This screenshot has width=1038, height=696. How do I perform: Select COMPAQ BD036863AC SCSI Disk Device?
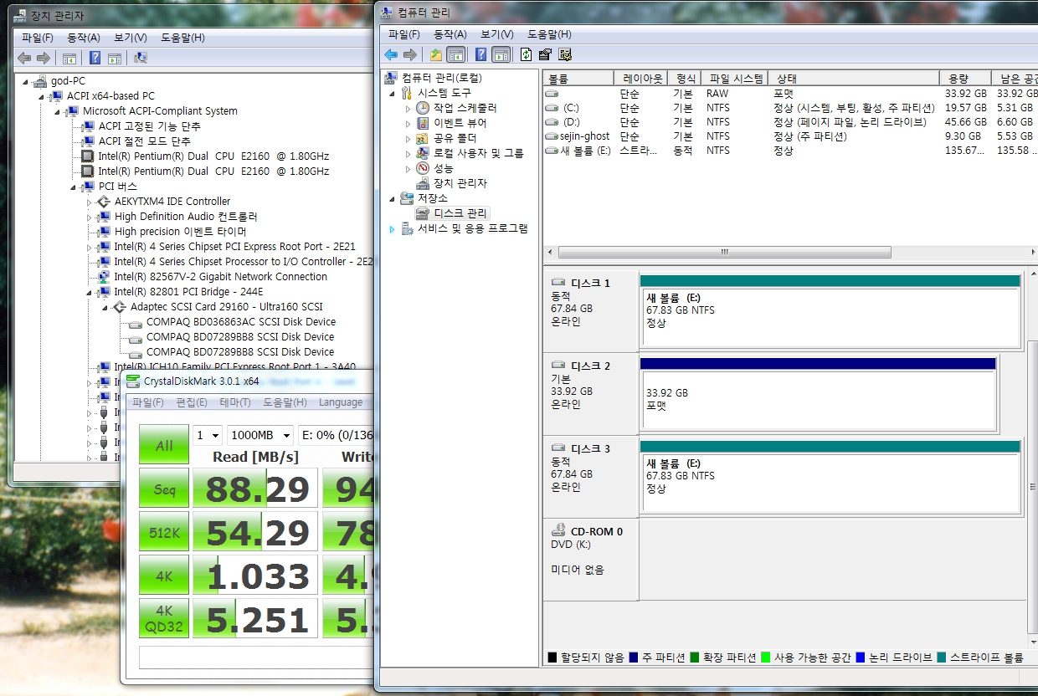click(241, 322)
